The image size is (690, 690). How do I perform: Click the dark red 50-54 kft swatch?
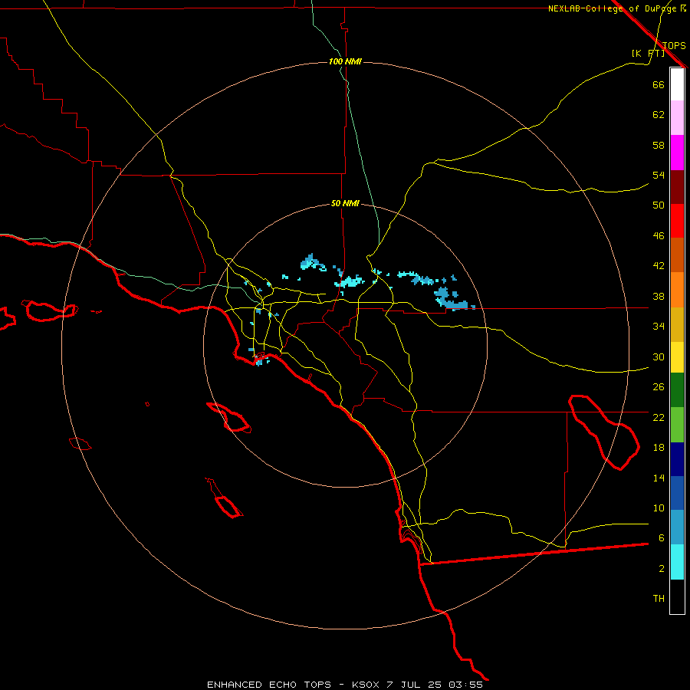pyautogui.click(x=677, y=187)
